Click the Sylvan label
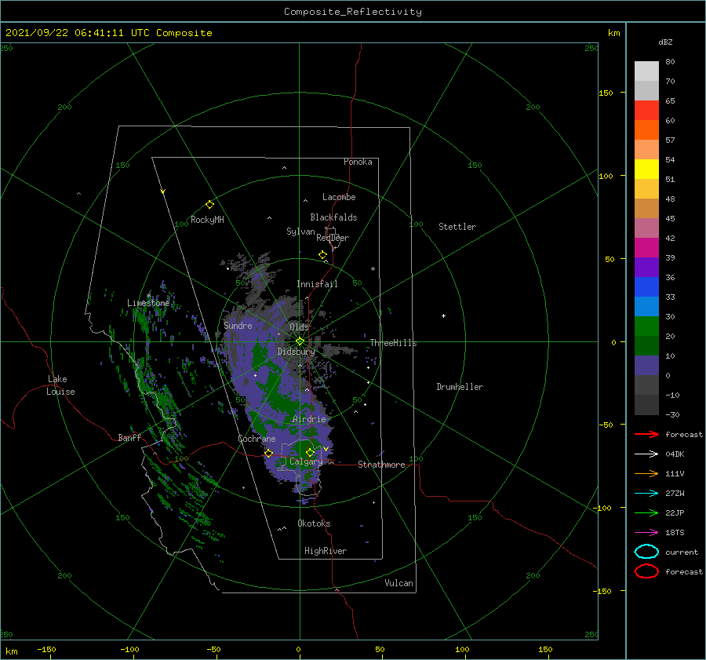This screenshot has height=660, width=706. [x=300, y=232]
